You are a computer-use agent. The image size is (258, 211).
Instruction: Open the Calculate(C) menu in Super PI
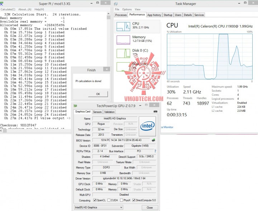coord(8,9)
